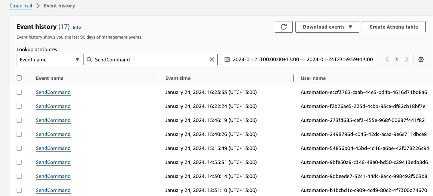433x196 pixels.
Task: Click the Create Athena table button
Action: coord(394,27)
